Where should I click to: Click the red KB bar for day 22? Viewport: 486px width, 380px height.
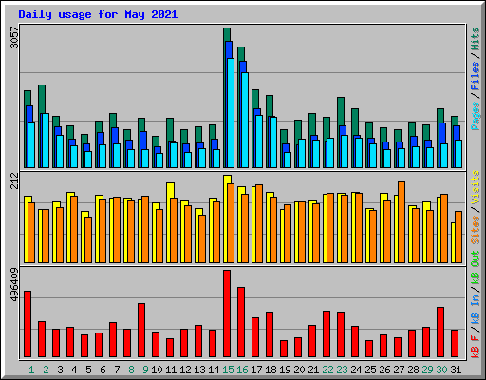tap(327, 334)
